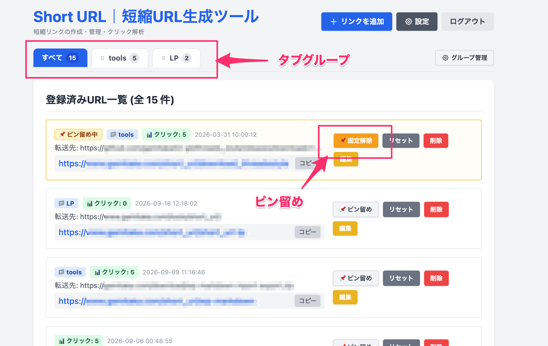
Task: Click the tools group badge on pinned link
Action: (x=122, y=134)
